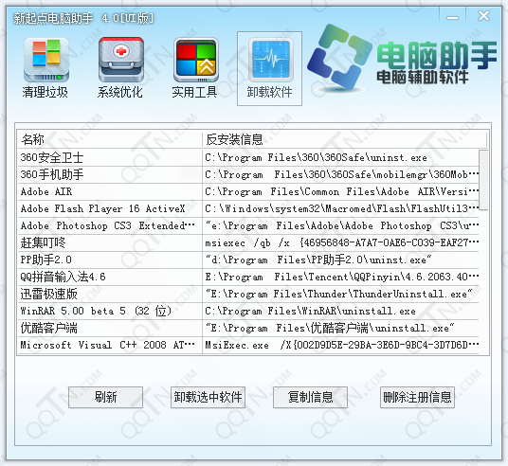Sort list by 名称 column header
This screenshot has height=466, width=508.
click(x=110, y=139)
